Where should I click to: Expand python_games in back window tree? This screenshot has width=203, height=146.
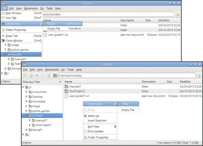(x=6, y=50)
